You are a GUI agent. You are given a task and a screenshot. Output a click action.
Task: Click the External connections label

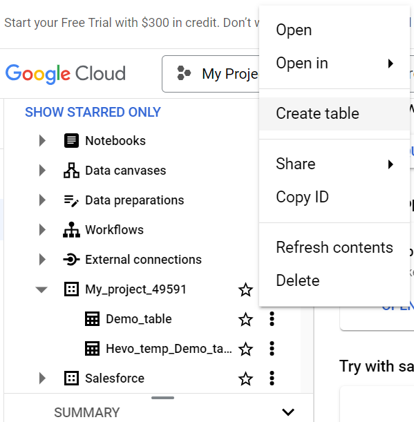point(143,260)
